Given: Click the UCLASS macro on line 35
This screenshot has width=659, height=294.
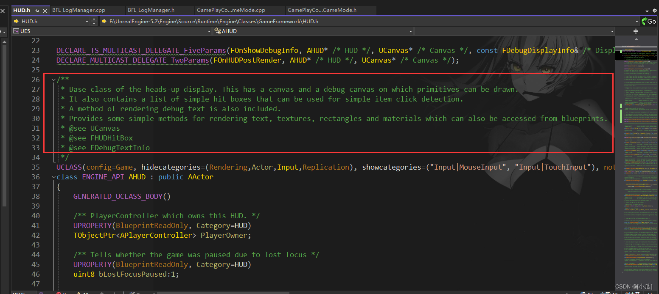Looking at the screenshot, I should click(69, 167).
